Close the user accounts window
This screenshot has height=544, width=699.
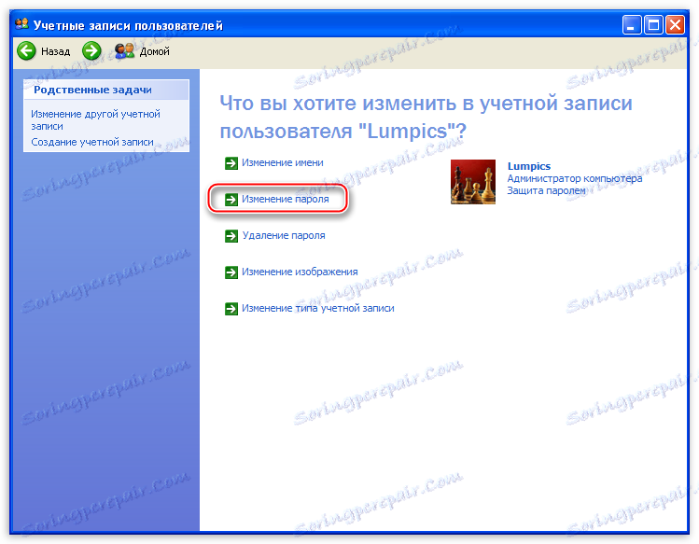[675, 25]
